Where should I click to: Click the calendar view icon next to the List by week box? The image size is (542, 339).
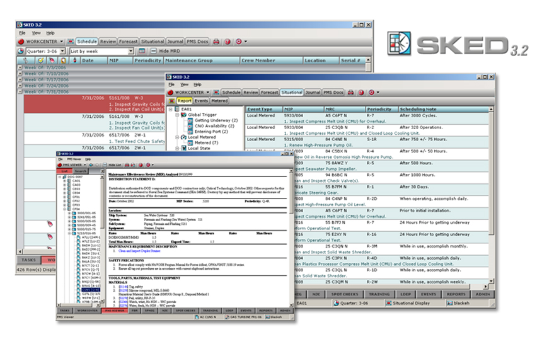point(142,50)
